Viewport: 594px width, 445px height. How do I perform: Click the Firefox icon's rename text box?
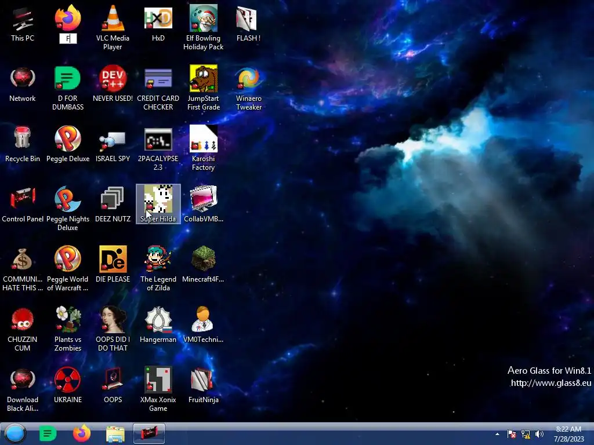[x=68, y=38]
